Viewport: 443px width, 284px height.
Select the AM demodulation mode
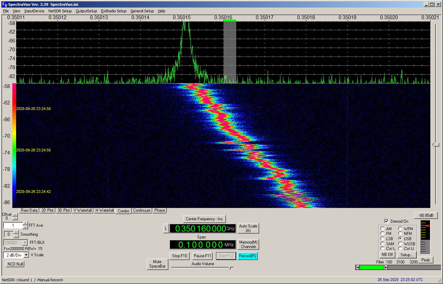point(382,229)
